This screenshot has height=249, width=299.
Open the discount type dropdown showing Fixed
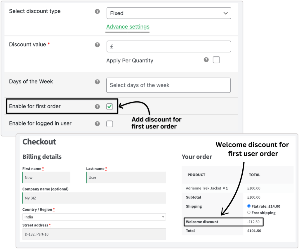point(169,13)
